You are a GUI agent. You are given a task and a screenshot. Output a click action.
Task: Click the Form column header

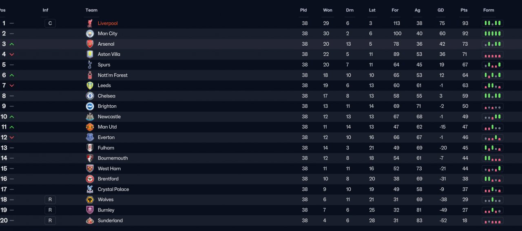click(489, 10)
